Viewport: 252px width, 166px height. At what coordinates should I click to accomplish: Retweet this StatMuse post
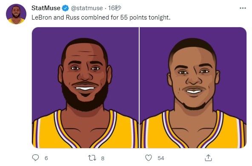click(x=92, y=158)
